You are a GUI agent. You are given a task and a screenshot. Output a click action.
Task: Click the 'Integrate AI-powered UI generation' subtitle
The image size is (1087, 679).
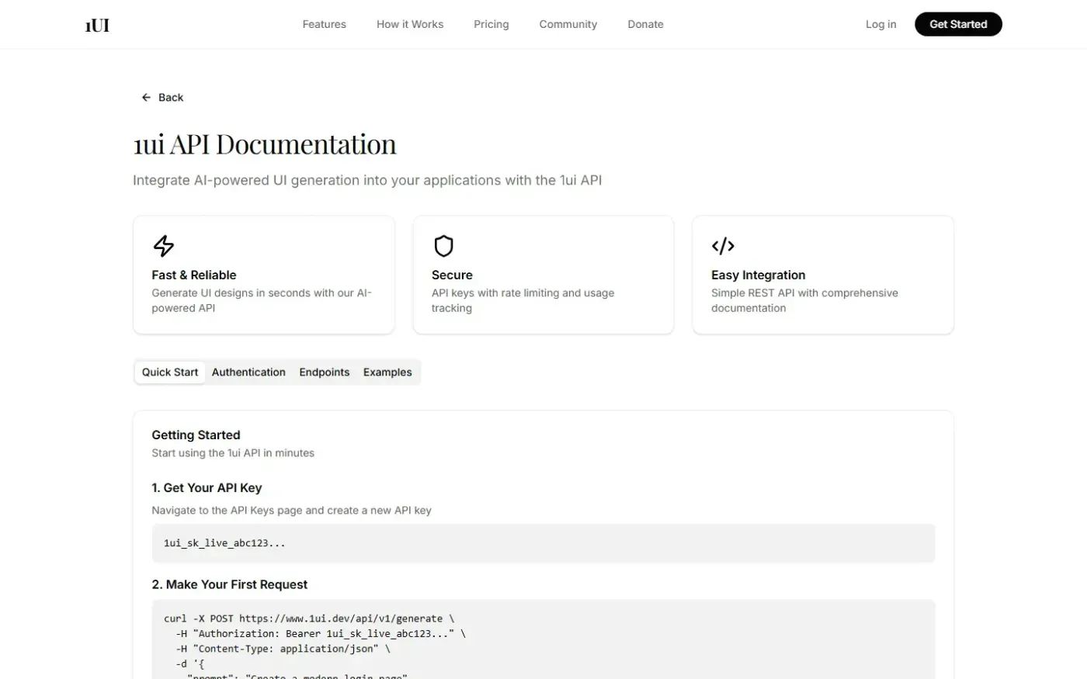pyautogui.click(x=367, y=181)
